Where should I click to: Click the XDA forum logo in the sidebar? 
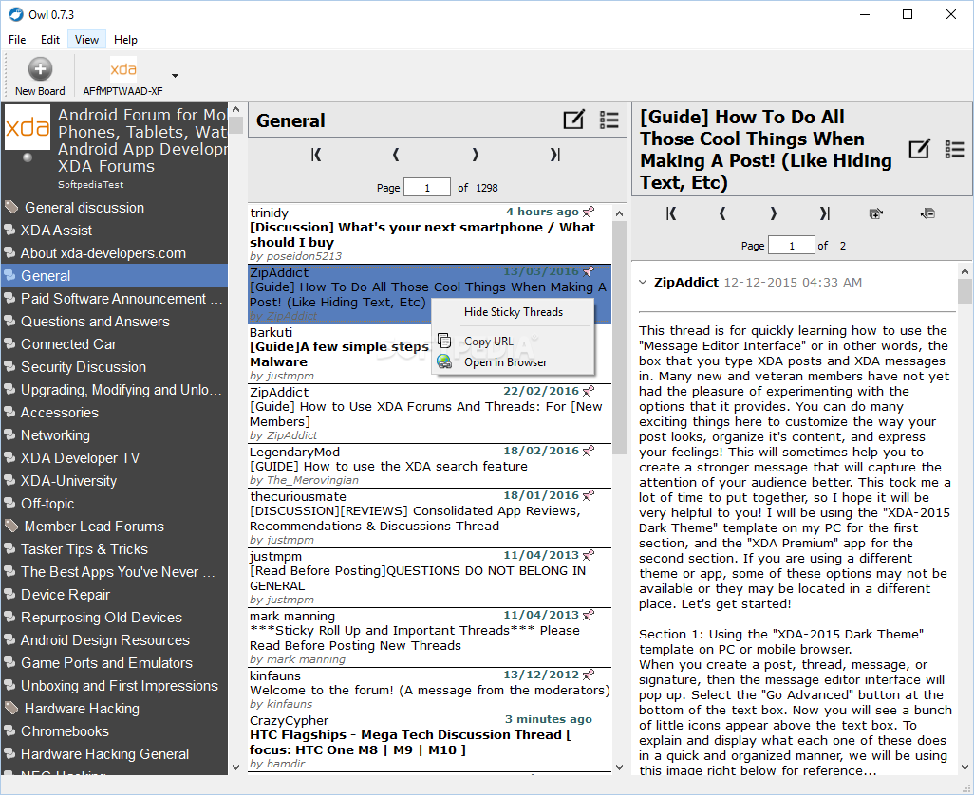click(28, 127)
